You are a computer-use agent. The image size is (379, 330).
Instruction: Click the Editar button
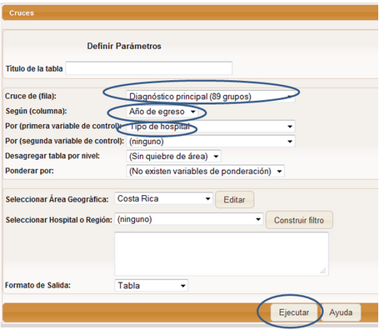pyautogui.click(x=234, y=199)
